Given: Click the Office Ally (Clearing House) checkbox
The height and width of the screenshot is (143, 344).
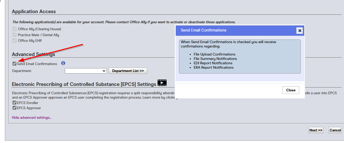Looking at the screenshot, I should click(x=14, y=29).
